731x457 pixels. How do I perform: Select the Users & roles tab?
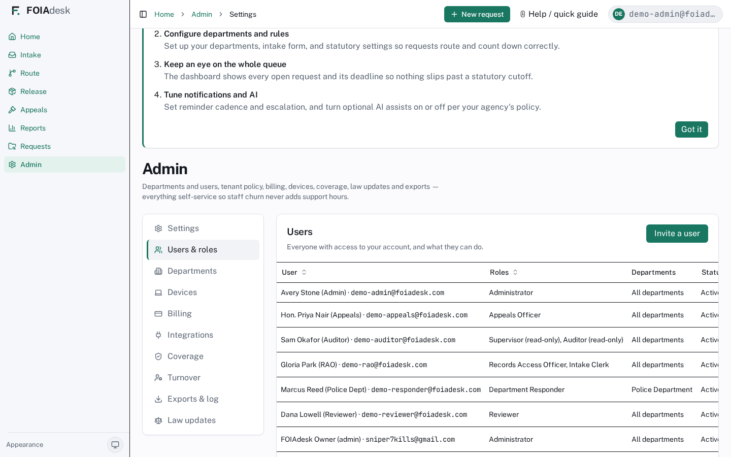(x=203, y=250)
